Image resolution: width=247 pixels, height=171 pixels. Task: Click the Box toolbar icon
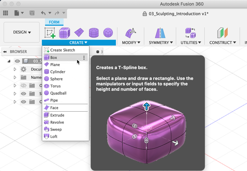pyautogui.click(x=65, y=33)
